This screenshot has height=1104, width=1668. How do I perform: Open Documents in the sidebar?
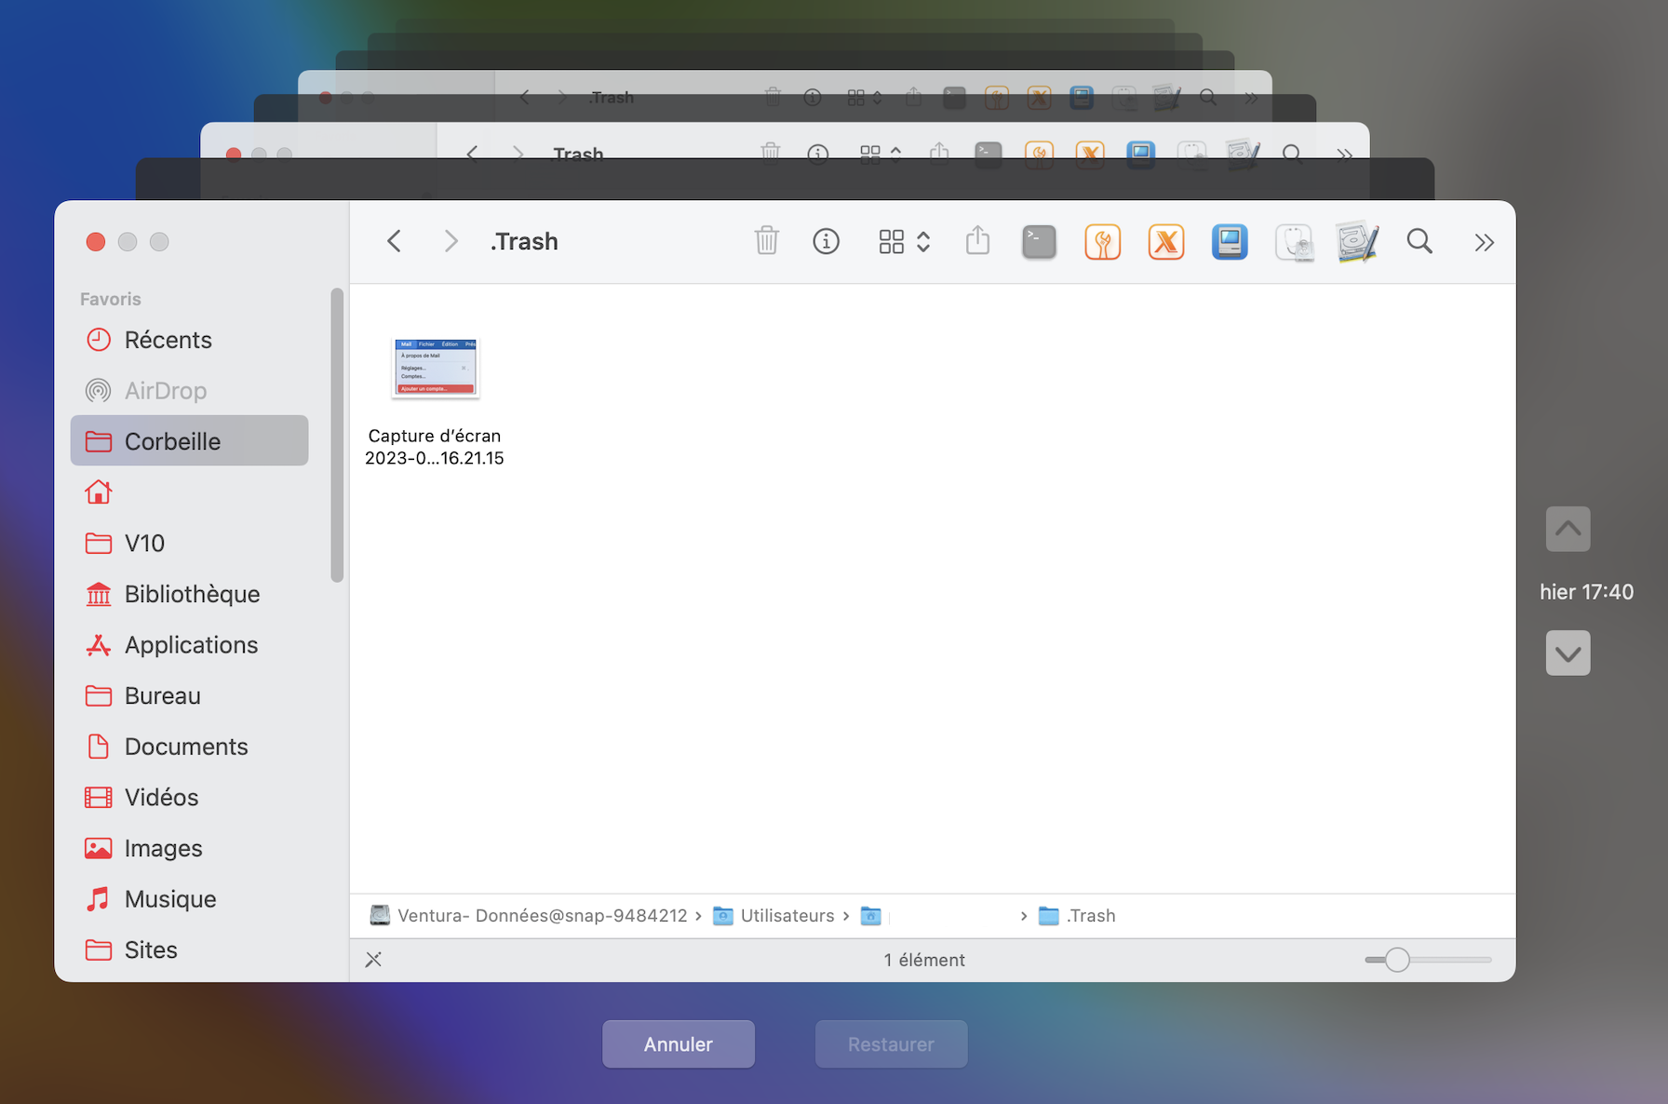tap(189, 747)
